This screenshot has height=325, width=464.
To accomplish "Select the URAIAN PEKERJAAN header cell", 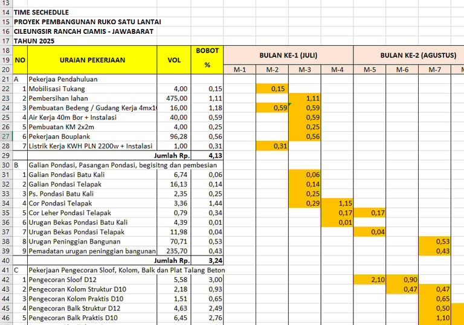I will coord(92,60).
